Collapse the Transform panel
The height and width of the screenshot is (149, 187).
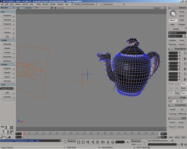click(x=169, y=49)
